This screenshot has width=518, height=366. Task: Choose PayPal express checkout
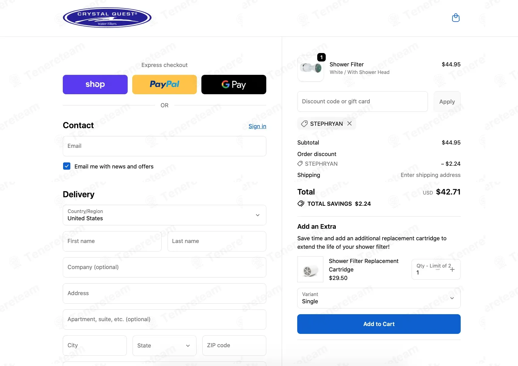coord(164,85)
